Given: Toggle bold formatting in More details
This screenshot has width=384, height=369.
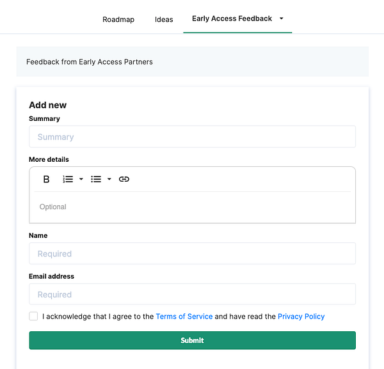Looking at the screenshot, I should (x=46, y=179).
